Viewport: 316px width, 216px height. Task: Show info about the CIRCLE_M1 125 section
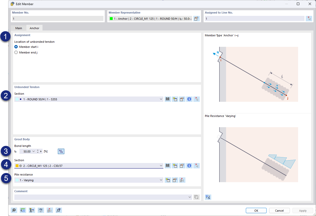189,166
